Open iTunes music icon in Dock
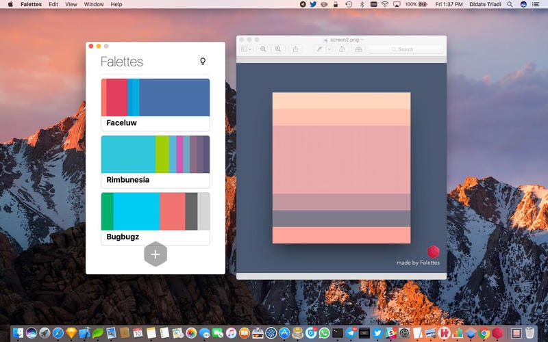This screenshot has height=342, width=548. (231, 333)
